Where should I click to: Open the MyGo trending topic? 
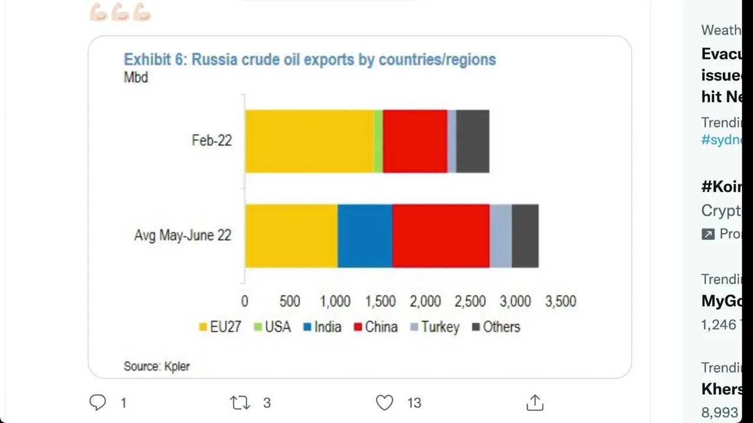tap(721, 301)
